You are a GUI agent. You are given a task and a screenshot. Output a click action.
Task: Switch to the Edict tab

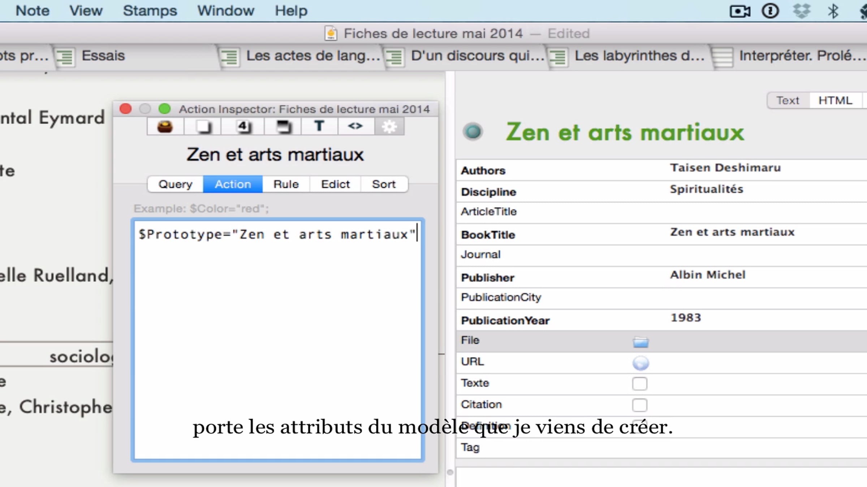click(335, 184)
